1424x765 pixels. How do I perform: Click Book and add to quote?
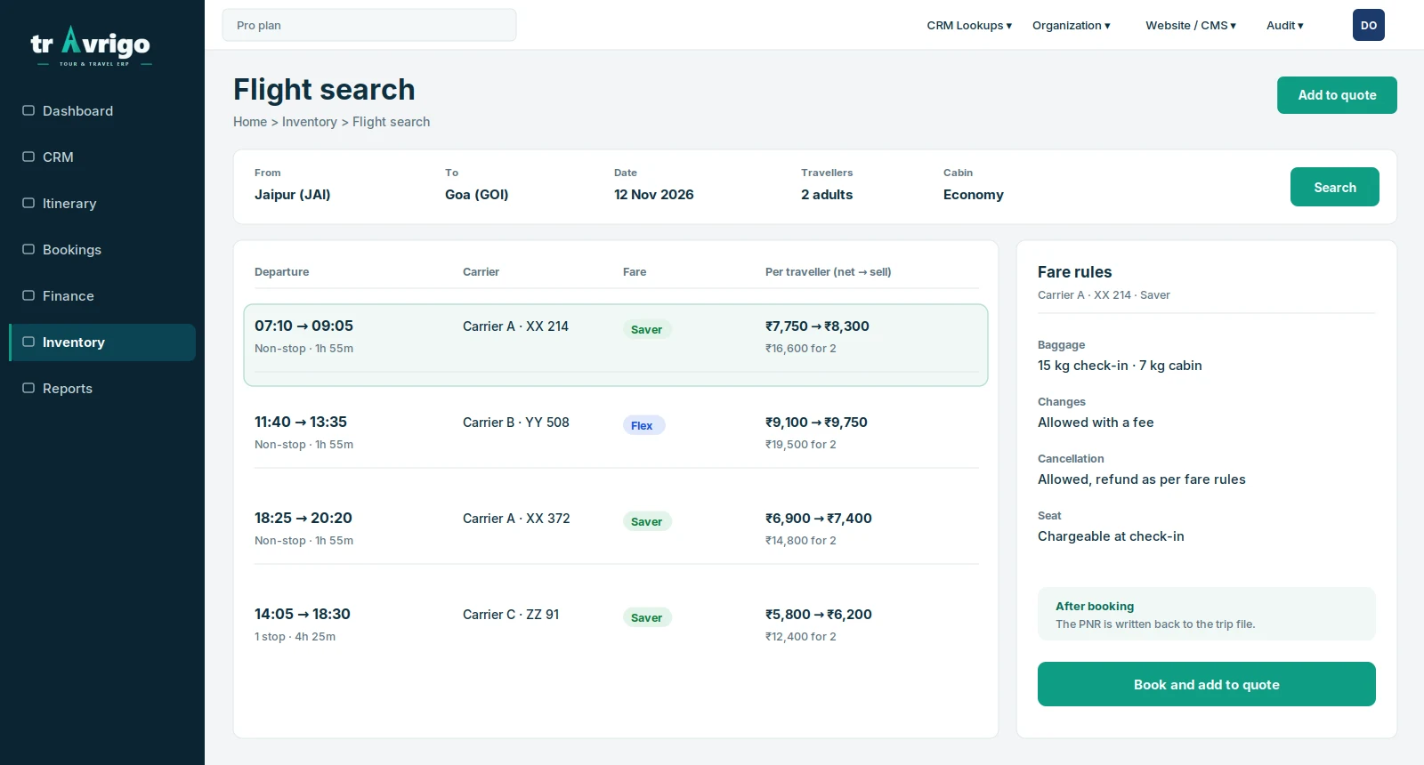(1207, 684)
